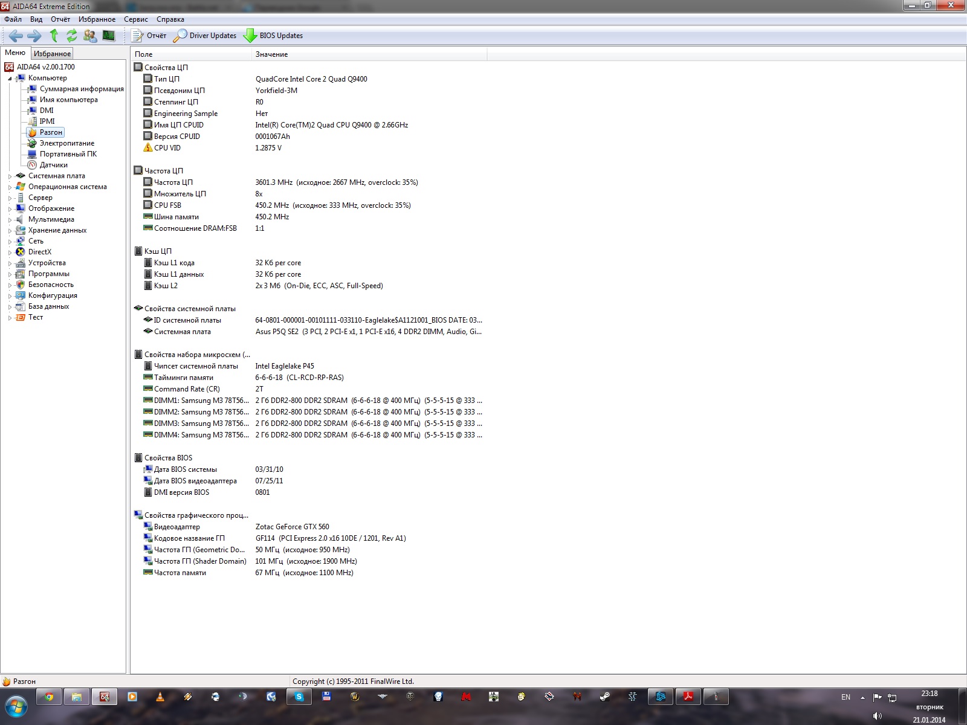Switch to the Меню tab
This screenshot has height=725, width=967.
[15, 53]
